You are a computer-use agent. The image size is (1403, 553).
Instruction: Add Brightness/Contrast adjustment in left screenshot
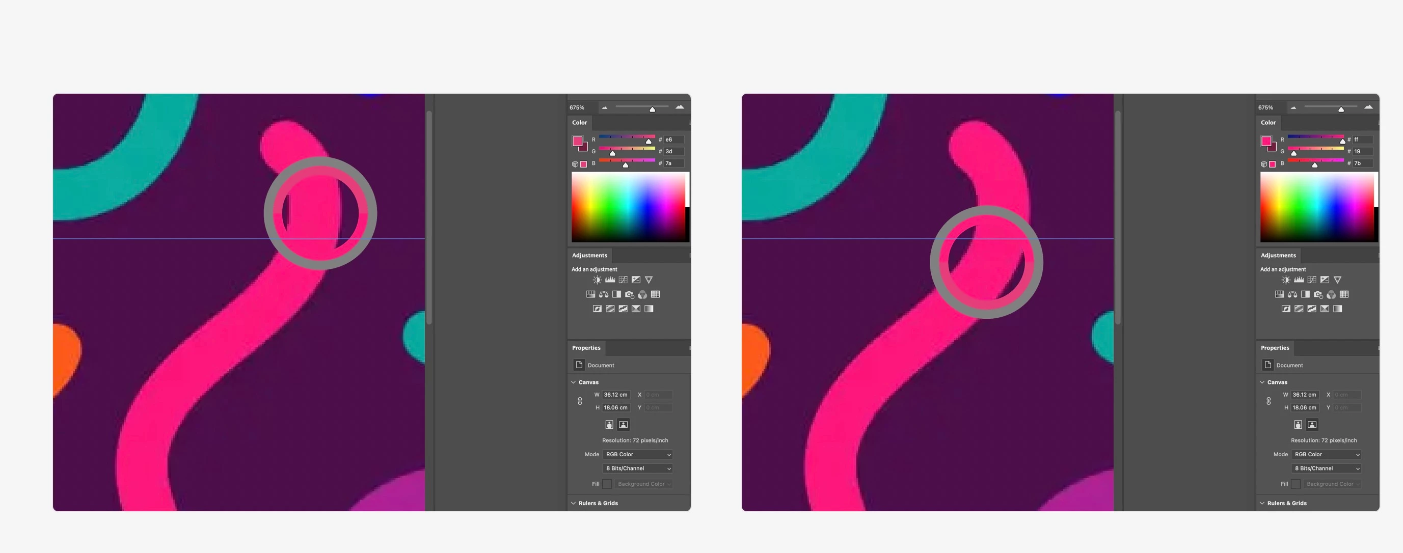[597, 280]
